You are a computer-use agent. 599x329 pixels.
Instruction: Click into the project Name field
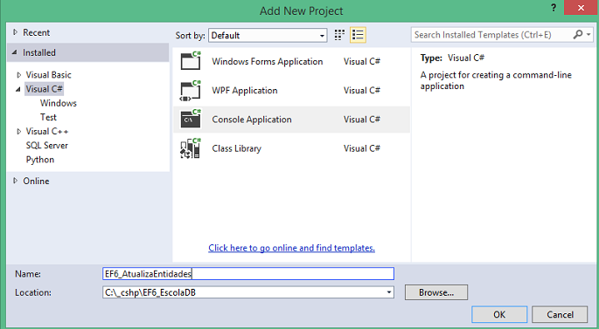tap(248, 274)
